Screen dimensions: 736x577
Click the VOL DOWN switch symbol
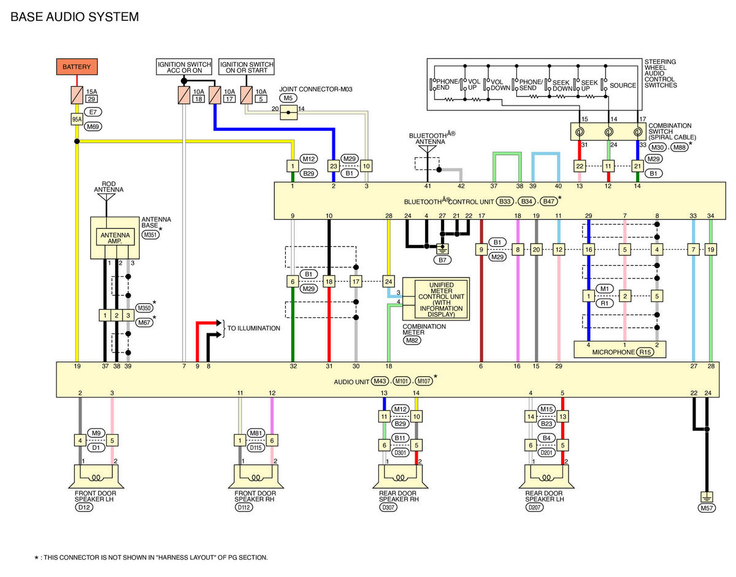(x=488, y=84)
